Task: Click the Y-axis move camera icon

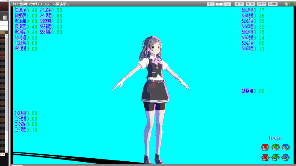Action: (275, 157)
